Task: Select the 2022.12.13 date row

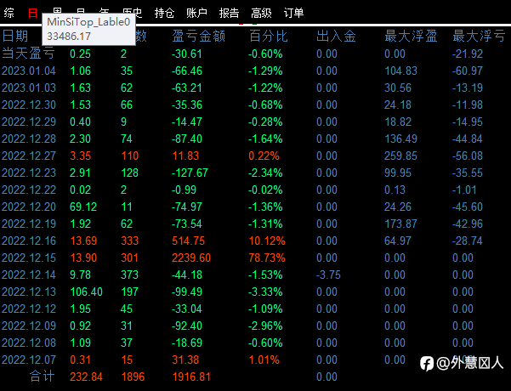Action: 29,292
